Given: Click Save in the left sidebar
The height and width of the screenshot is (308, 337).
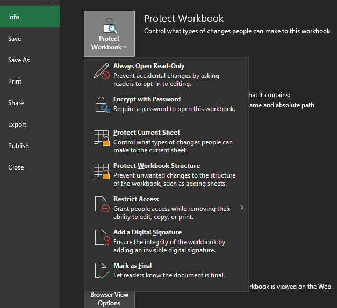Looking at the screenshot, I should pos(15,39).
